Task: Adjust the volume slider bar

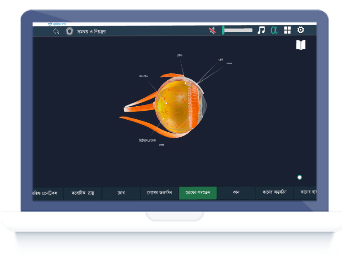Action: (x=238, y=30)
